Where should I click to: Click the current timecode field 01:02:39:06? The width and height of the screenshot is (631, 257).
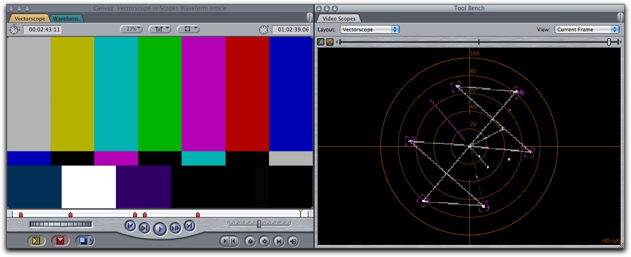point(291,29)
